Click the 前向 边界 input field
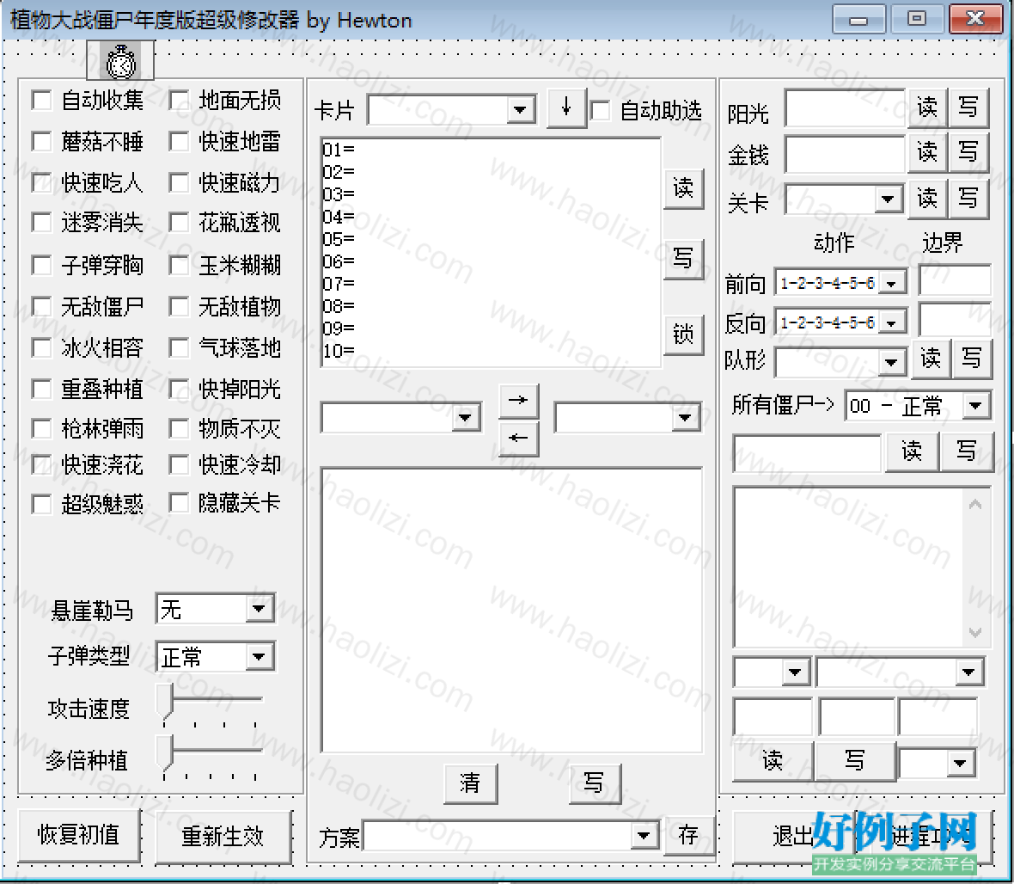 click(x=956, y=281)
